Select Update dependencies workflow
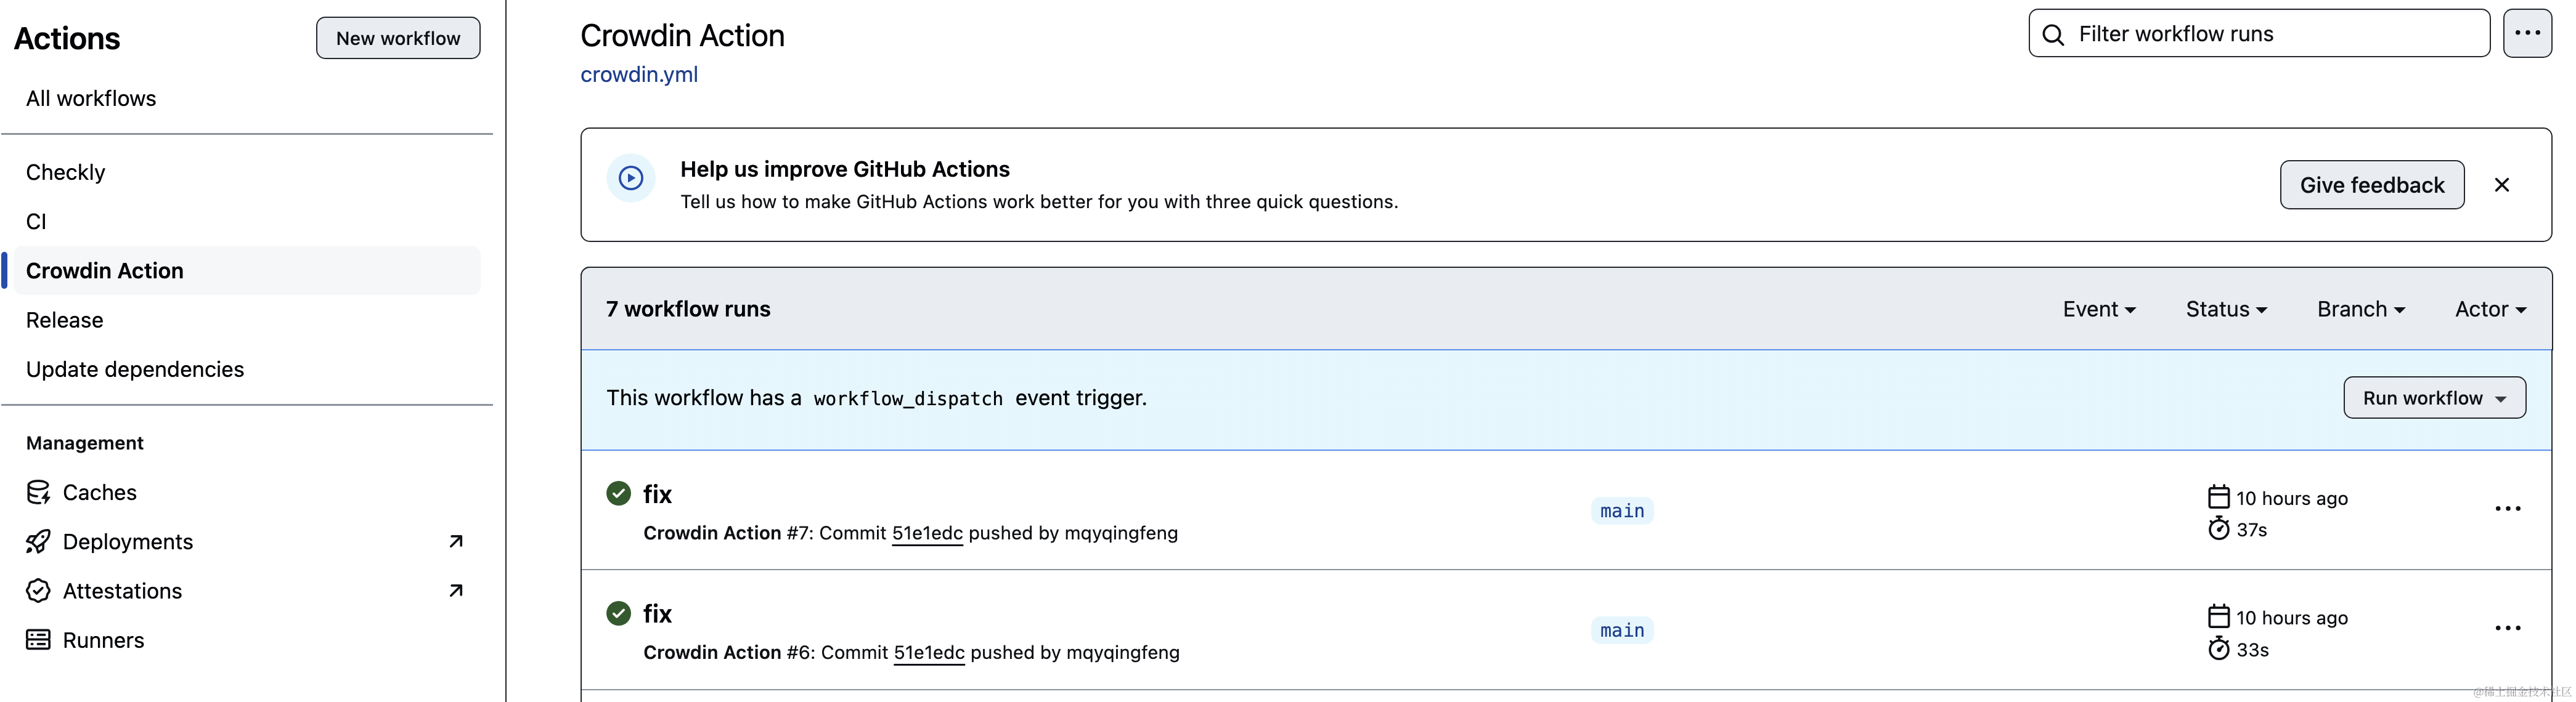The height and width of the screenshot is (702, 2576). (x=135, y=369)
